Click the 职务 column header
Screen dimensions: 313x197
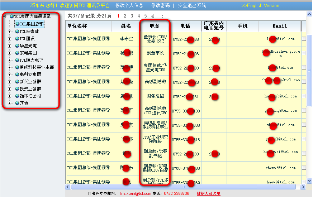pos(155,26)
